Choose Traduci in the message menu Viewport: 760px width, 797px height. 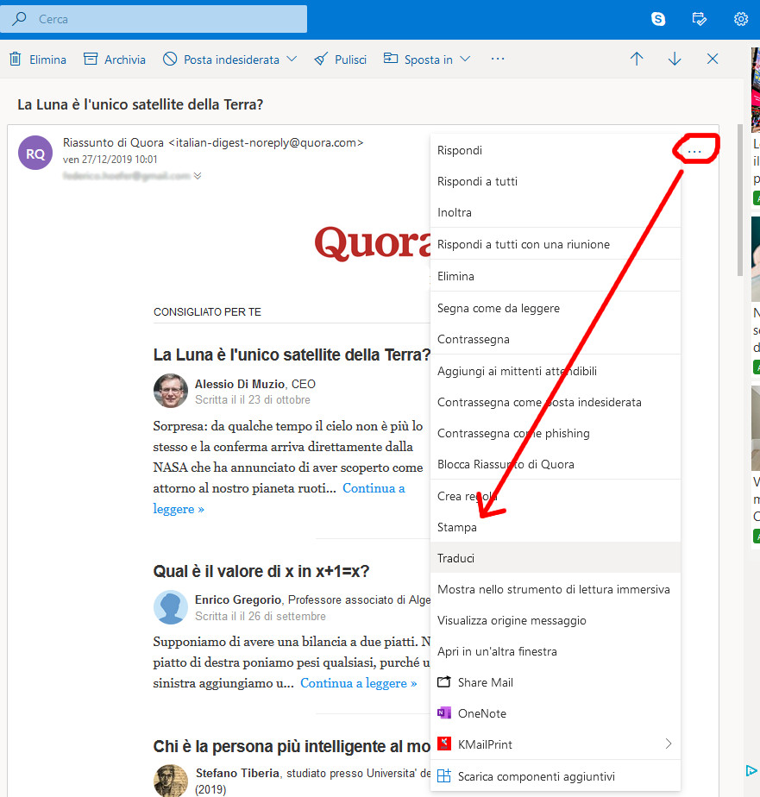456,558
